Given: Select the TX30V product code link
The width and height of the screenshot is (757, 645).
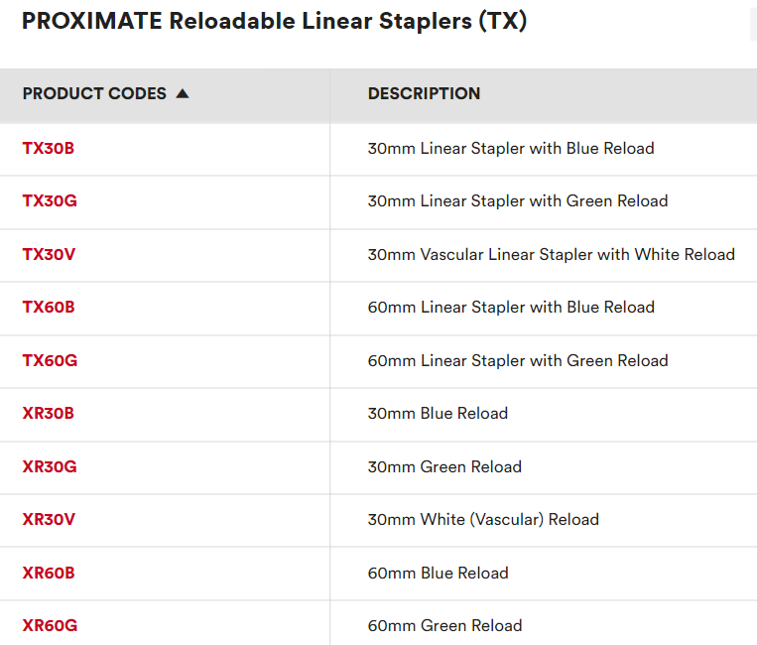Looking at the screenshot, I should point(49,254).
